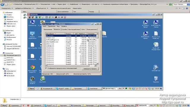Switch to Быстродействие tab
This screenshot has width=190, height=107.
pyautogui.click(x=74, y=29)
